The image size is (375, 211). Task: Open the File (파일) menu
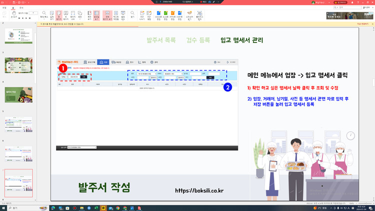(4, 7)
